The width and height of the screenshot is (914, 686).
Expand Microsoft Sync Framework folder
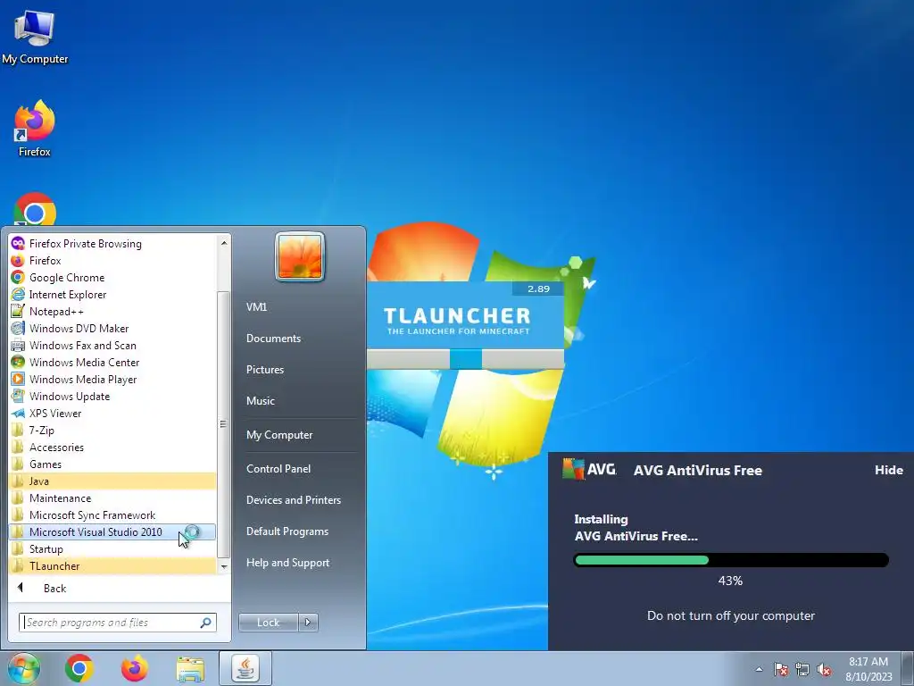point(112,515)
